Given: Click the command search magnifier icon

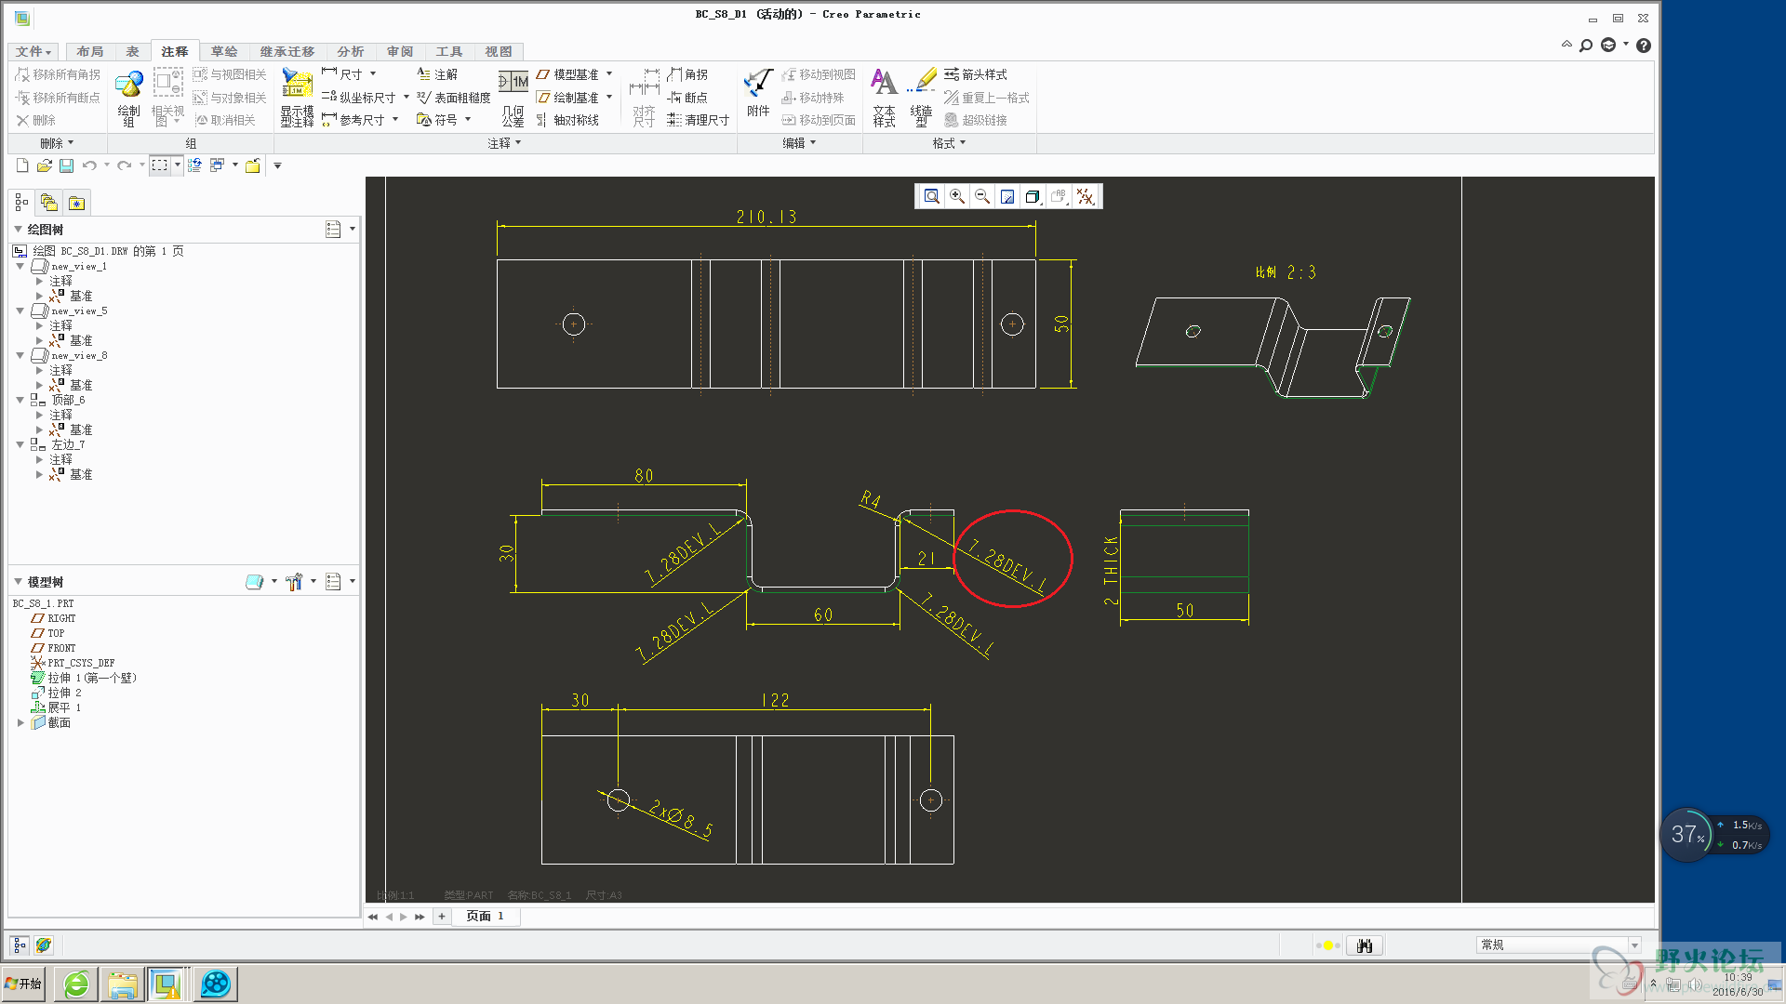Looking at the screenshot, I should click(1586, 46).
